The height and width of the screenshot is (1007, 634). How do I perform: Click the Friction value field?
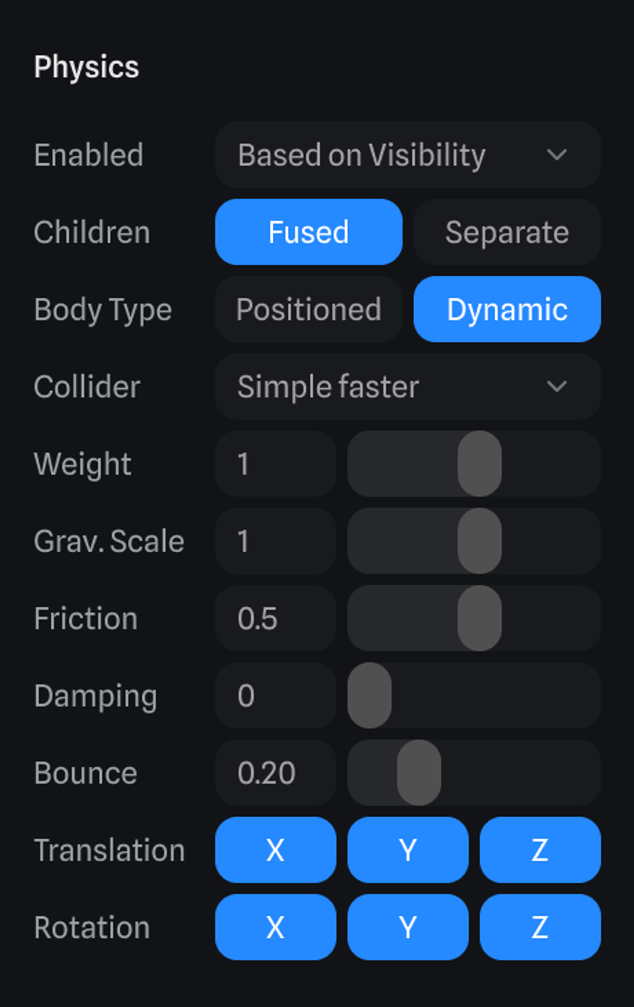point(275,618)
